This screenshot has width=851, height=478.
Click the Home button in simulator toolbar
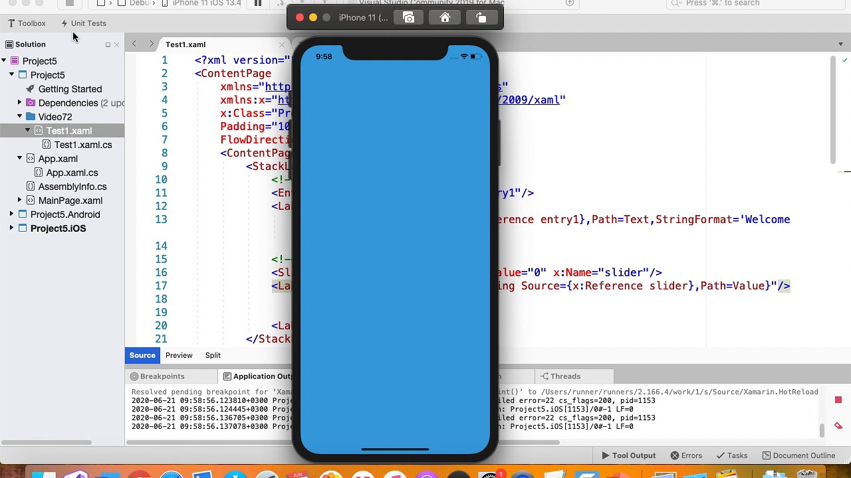tap(445, 17)
